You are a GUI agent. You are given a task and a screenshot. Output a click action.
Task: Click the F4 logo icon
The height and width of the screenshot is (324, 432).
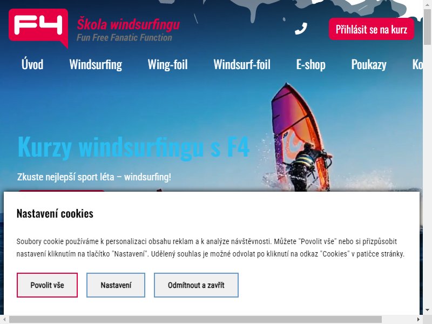click(38, 28)
